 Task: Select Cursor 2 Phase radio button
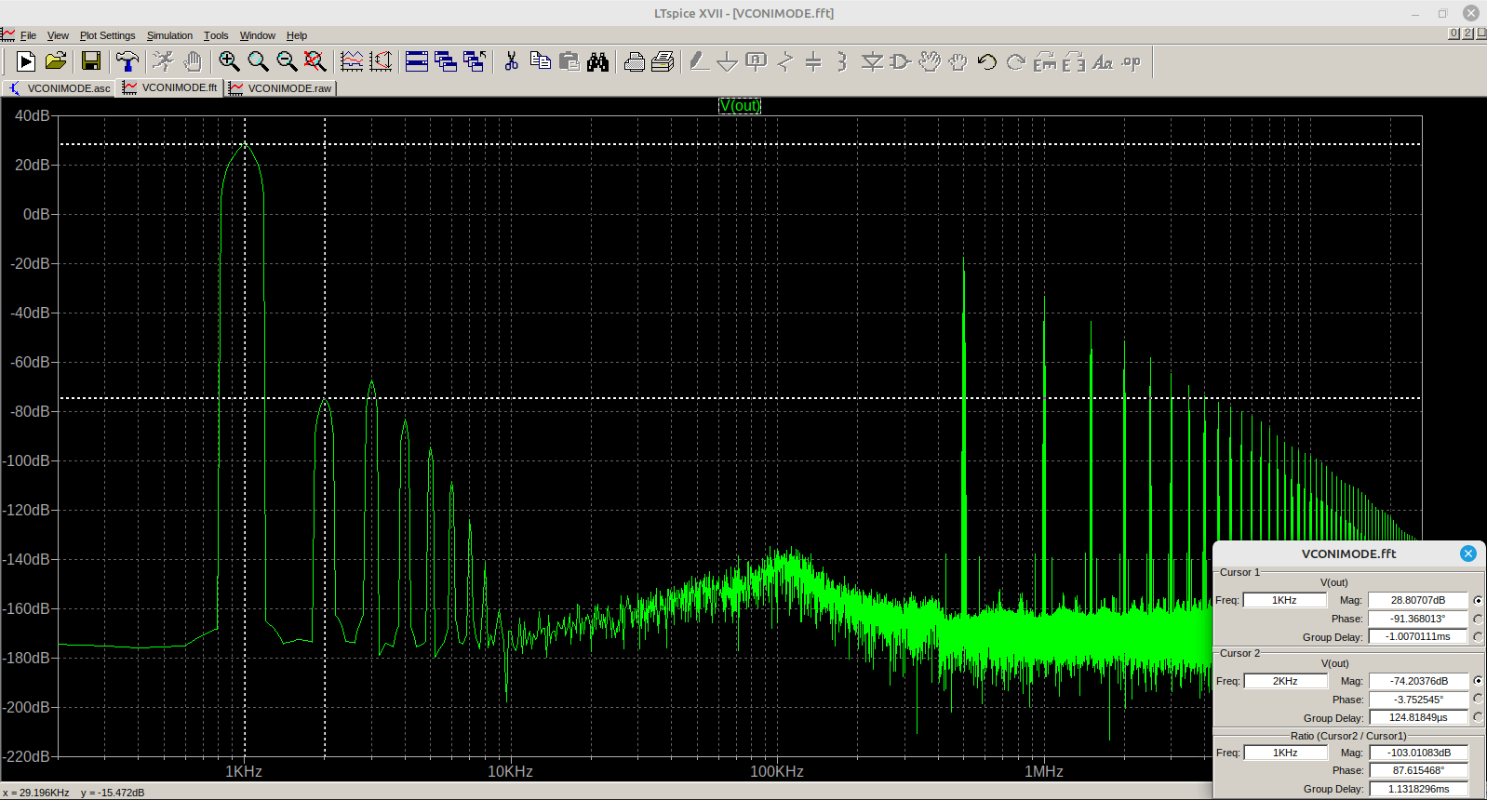point(1478,699)
